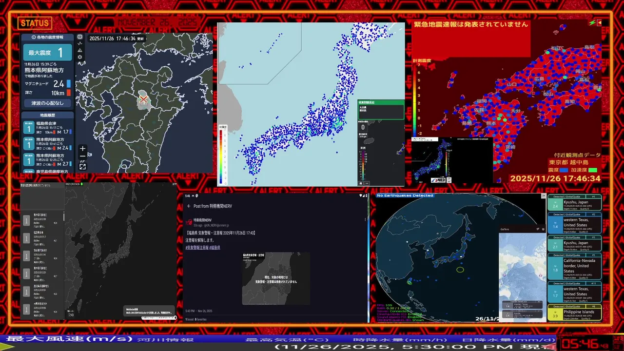624x351 pixels.
Task: Open the settings gear in the Kyushu map toolbar
Action: coord(80,57)
